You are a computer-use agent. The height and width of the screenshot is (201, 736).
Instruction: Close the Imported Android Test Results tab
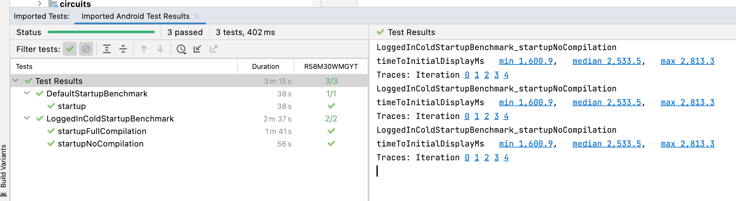pyautogui.click(x=197, y=16)
